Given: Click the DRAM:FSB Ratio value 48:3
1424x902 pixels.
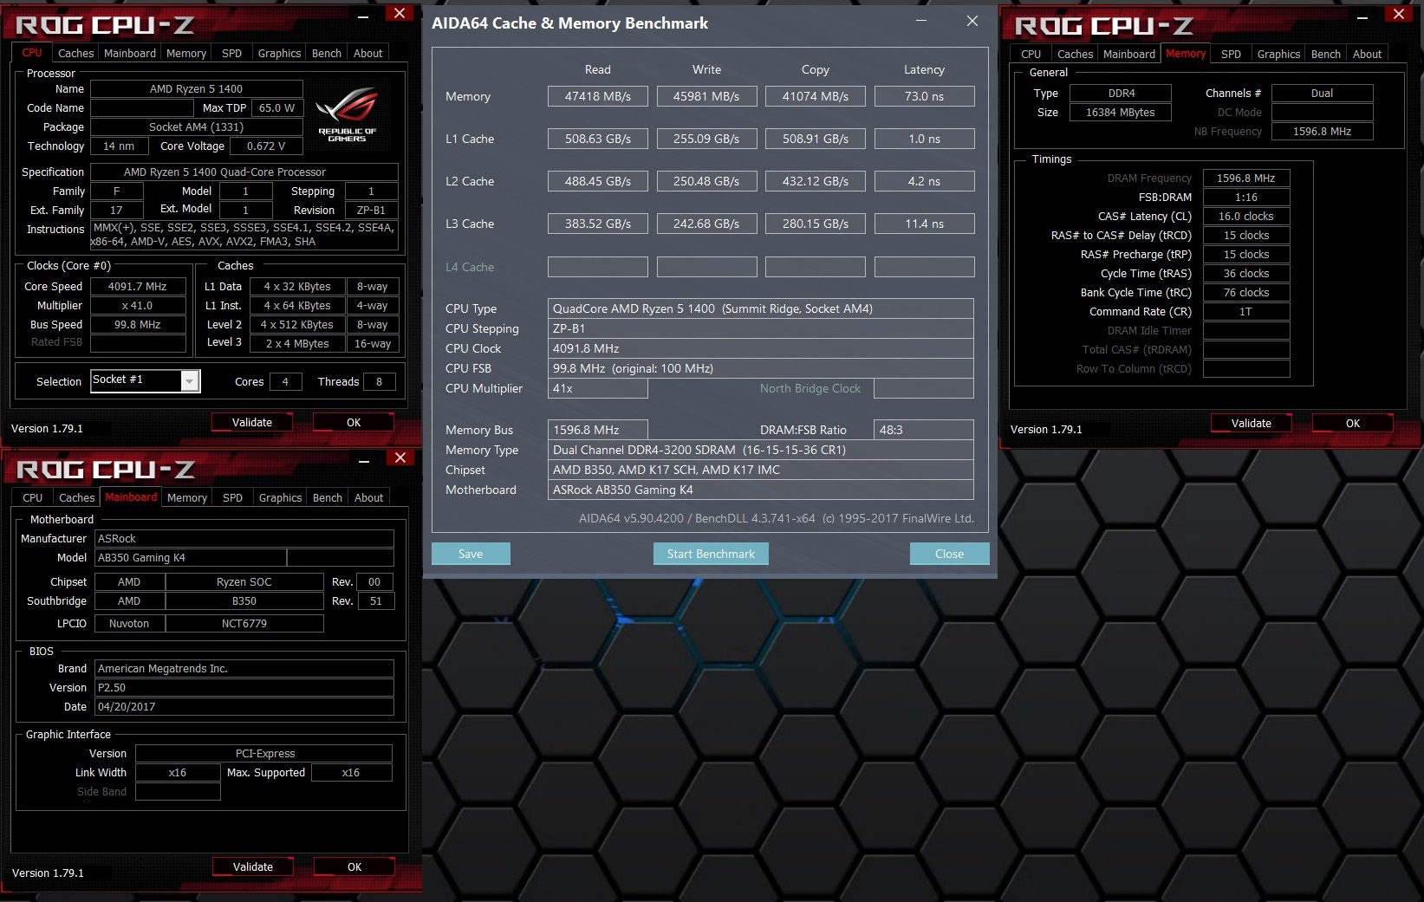Looking at the screenshot, I should pos(924,430).
